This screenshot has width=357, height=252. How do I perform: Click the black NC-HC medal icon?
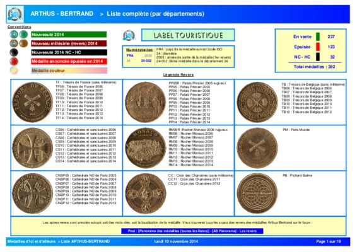[x=14, y=52]
